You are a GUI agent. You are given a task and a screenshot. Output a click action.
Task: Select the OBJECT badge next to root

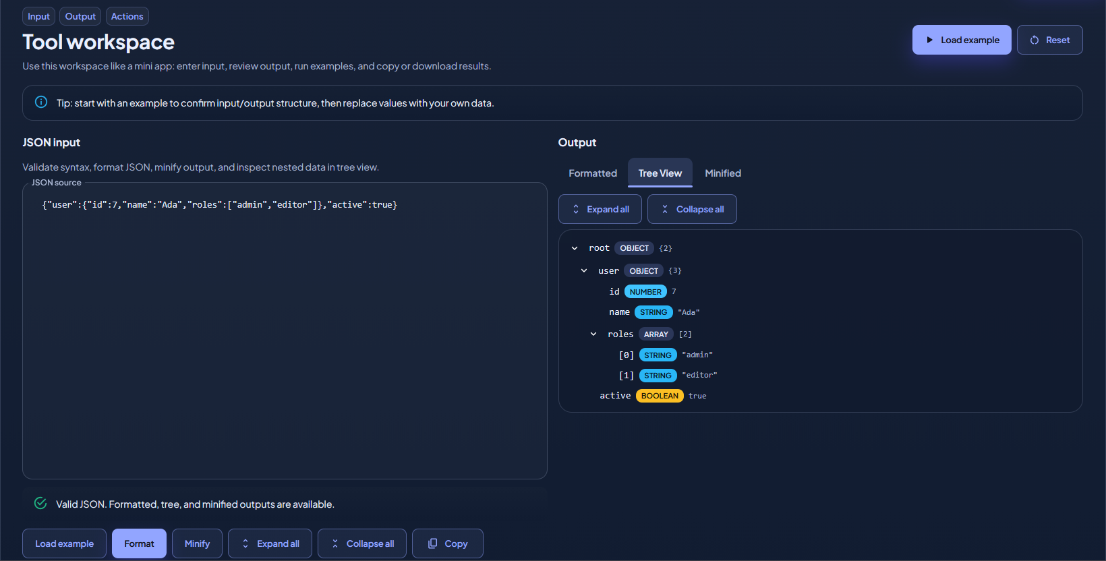[634, 248]
